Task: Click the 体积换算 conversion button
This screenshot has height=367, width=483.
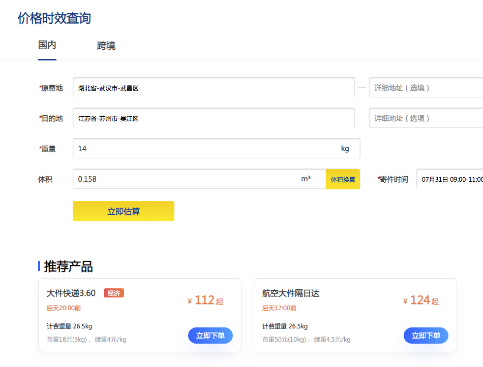Action: click(343, 179)
